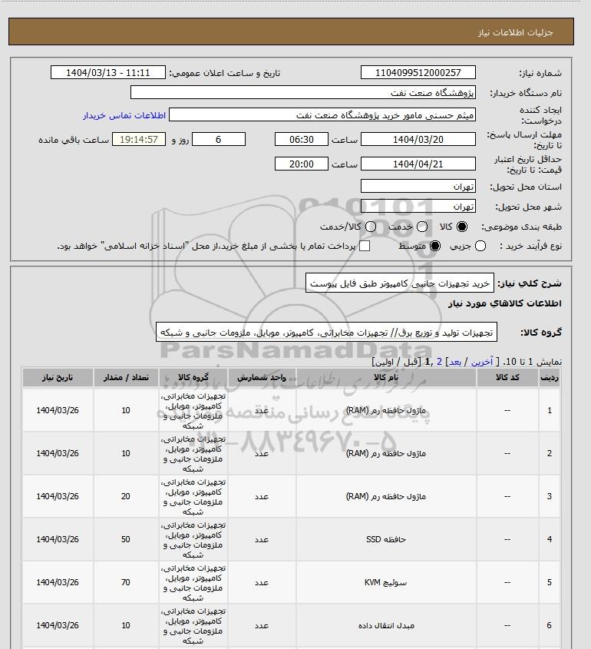The width and height of the screenshot is (591, 649).
Task: Click the announcement date field 1404/03/13 - 11:11
Action: point(108,72)
